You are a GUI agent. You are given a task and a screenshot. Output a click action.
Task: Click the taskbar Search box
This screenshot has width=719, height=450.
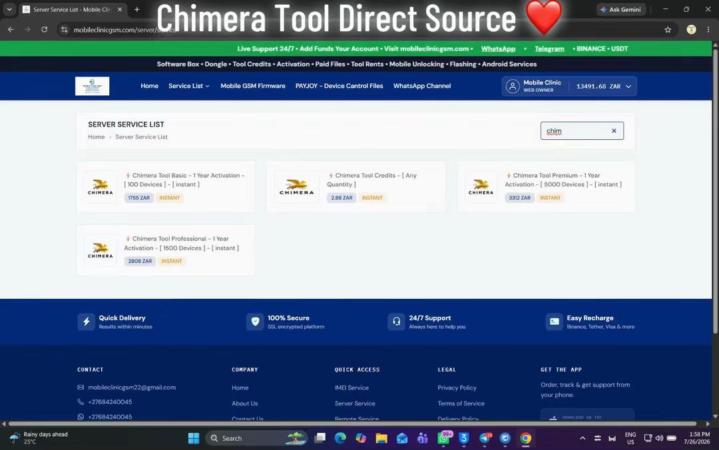point(257,438)
